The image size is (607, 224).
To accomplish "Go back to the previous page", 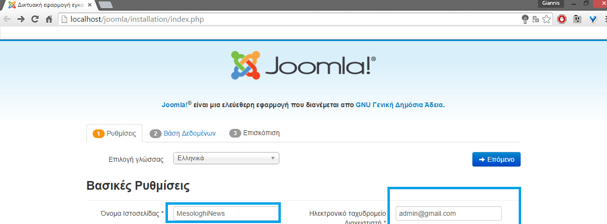I will (x=7, y=19).
